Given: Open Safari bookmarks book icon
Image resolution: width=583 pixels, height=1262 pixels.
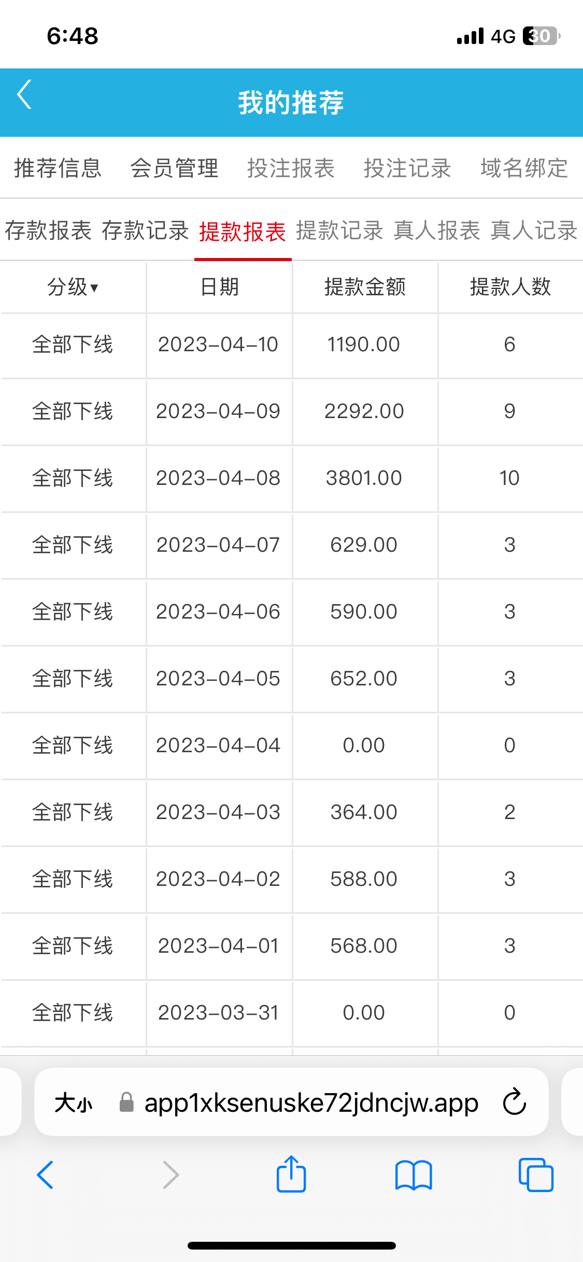Looking at the screenshot, I should [413, 1174].
